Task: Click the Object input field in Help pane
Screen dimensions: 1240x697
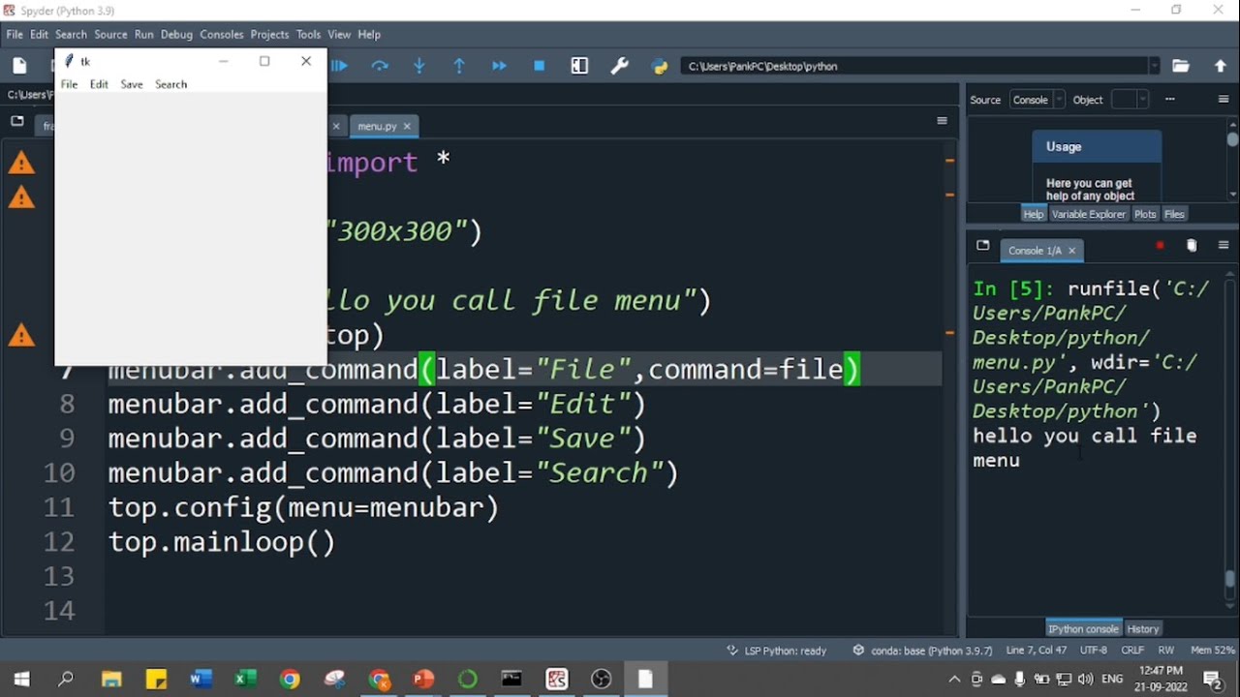Action: (1124, 100)
